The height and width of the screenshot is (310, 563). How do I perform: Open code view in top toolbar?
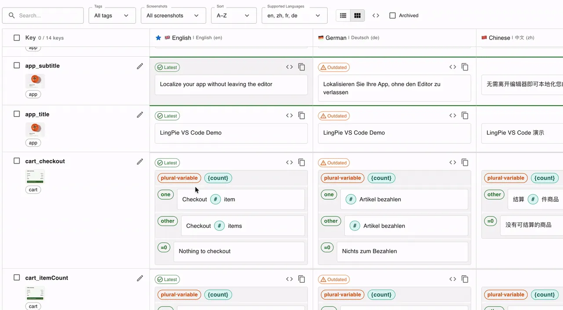coord(376,15)
